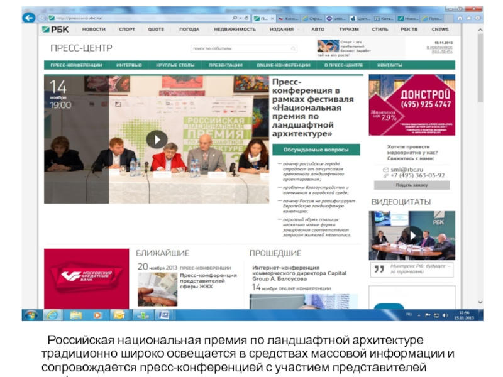Viewport: 503px width, 377px height.
Task: Open Outlook from the taskbar
Action: pos(119,315)
